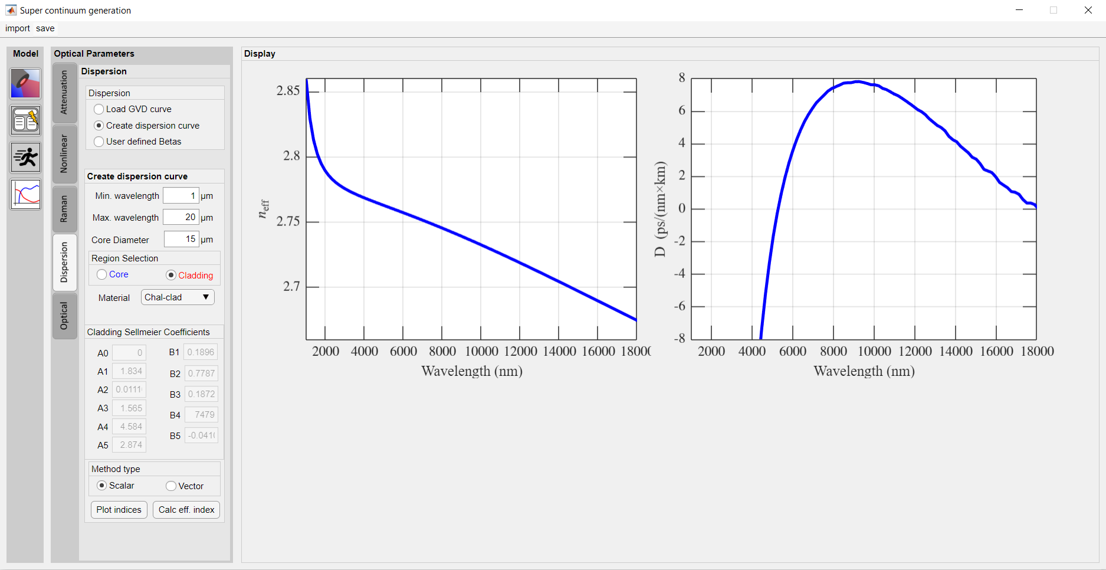Go to the Optical vertical tab
The width and height of the screenshot is (1106, 570).
pyautogui.click(x=64, y=316)
